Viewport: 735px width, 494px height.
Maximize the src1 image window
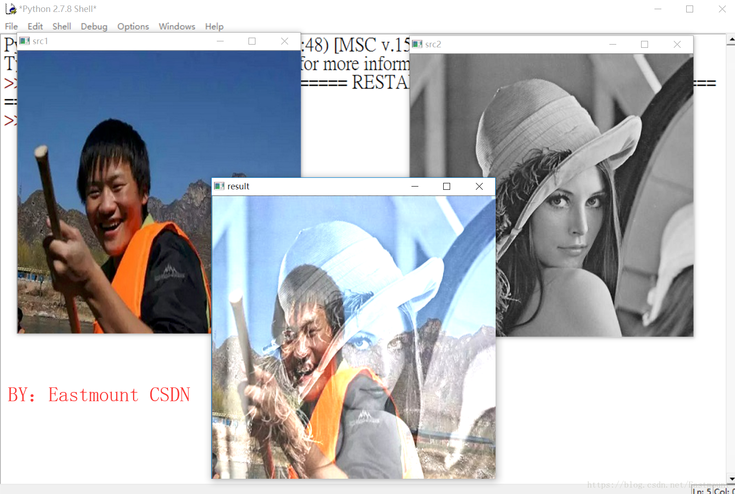tap(252, 41)
